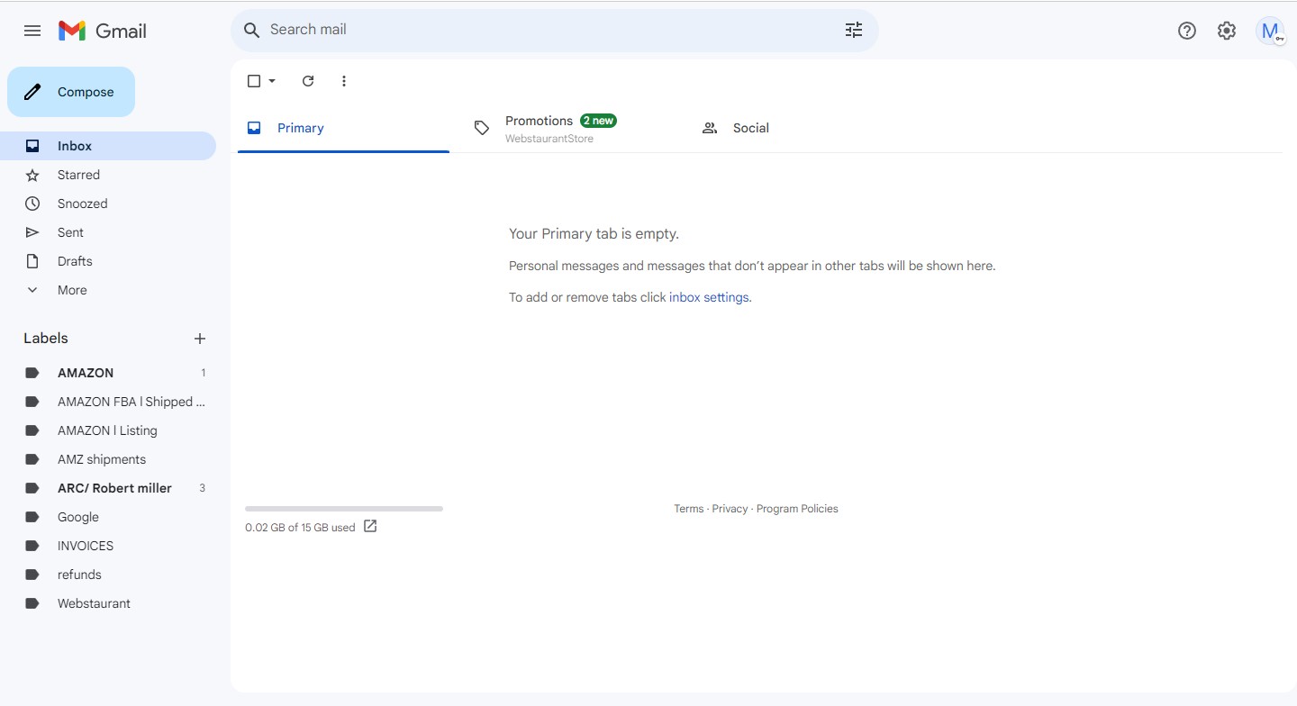
Task: Switch to the Promotions tab
Action: pyautogui.click(x=573, y=128)
